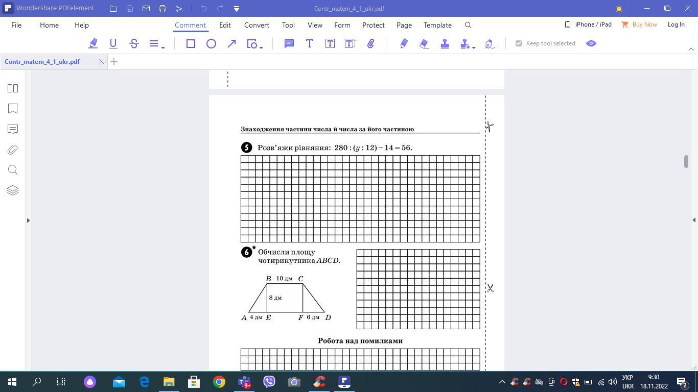The width and height of the screenshot is (698, 392).
Task: Select the Strikethrough annotation tool
Action: click(x=134, y=44)
